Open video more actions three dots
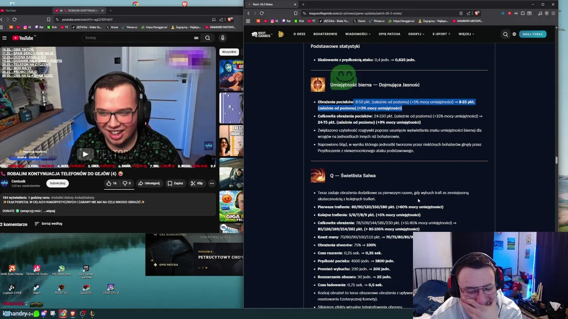 tap(212, 183)
